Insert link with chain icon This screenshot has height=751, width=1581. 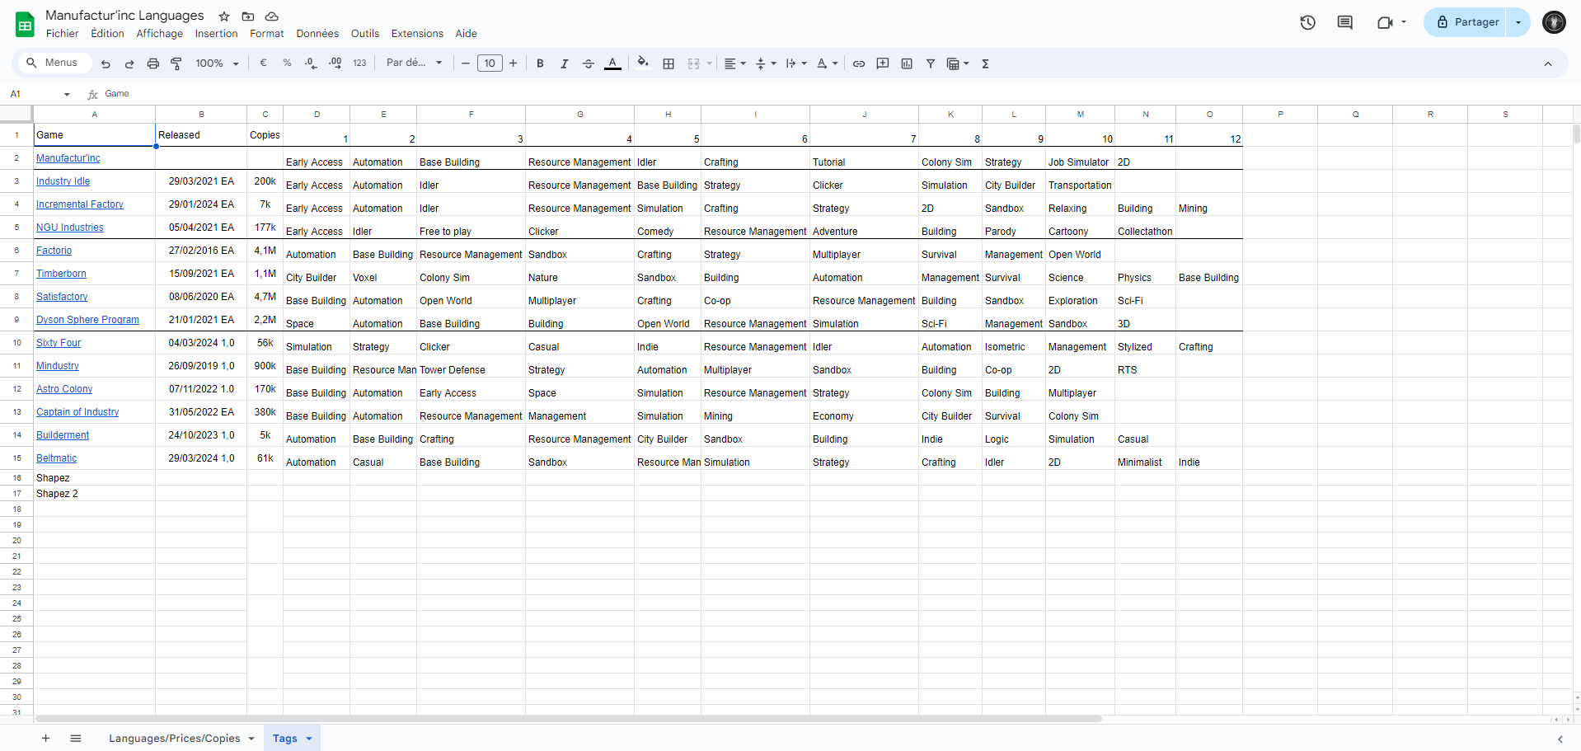point(859,63)
